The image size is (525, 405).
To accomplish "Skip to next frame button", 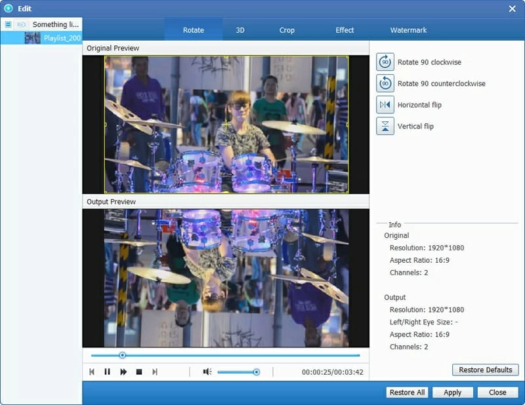I will pos(155,372).
